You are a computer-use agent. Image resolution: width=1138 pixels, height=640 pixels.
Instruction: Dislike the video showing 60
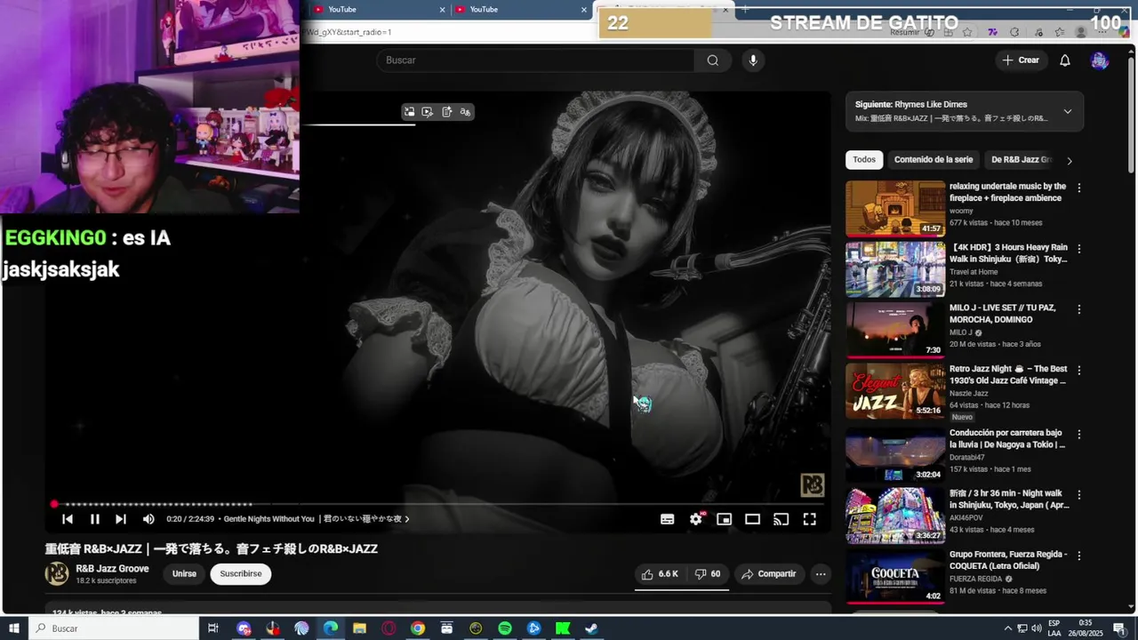pyautogui.click(x=708, y=574)
